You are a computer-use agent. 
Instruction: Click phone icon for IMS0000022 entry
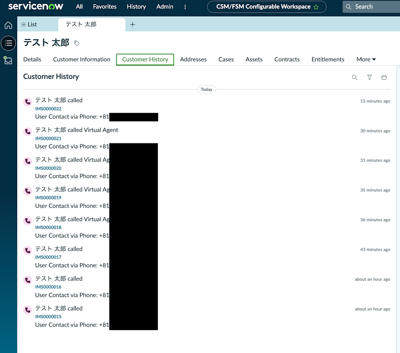pyautogui.click(x=28, y=102)
